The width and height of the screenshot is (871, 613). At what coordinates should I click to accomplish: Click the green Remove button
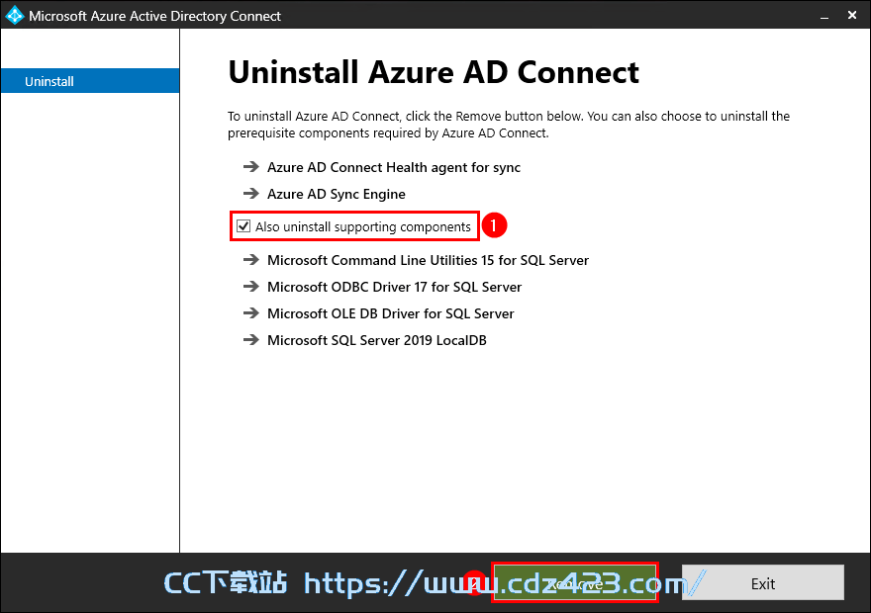575,582
